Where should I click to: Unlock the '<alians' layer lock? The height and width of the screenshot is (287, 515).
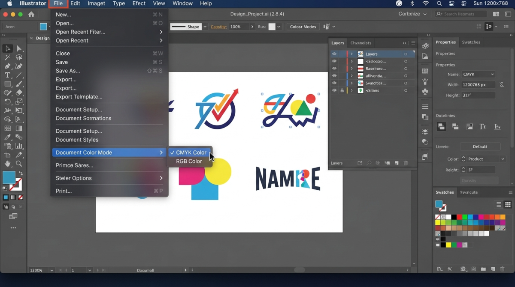pos(342,90)
